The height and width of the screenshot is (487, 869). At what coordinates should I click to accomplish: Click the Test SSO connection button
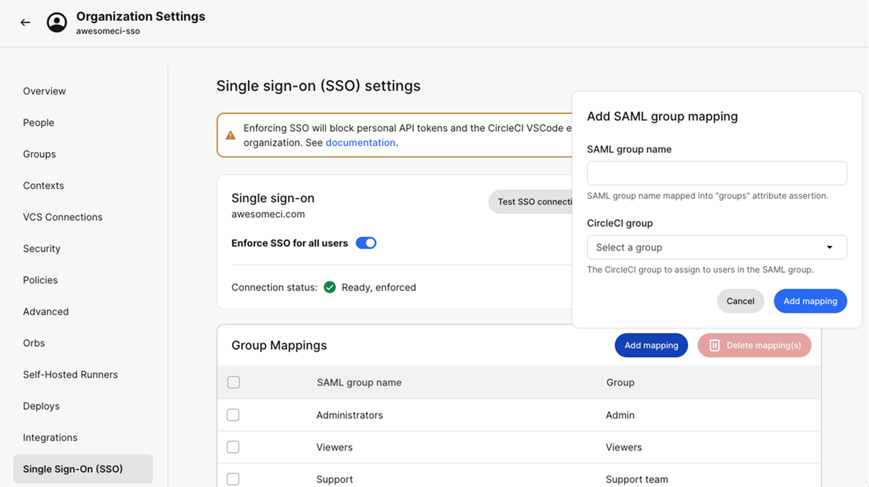[x=531, y=202]
